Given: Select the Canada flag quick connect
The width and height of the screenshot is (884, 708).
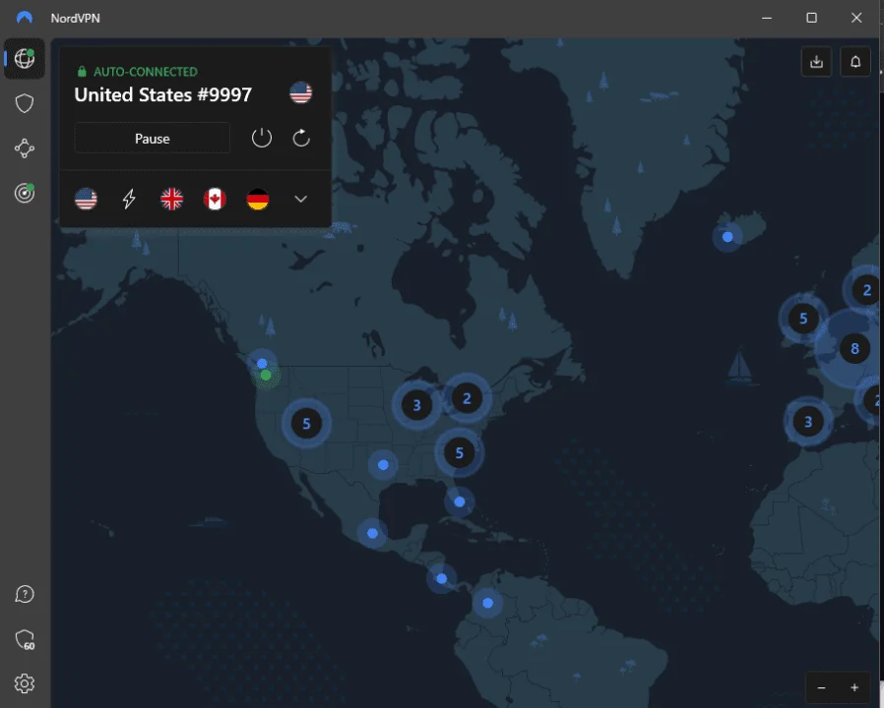Looking at the screenshot, I should [x=215, y=199].
